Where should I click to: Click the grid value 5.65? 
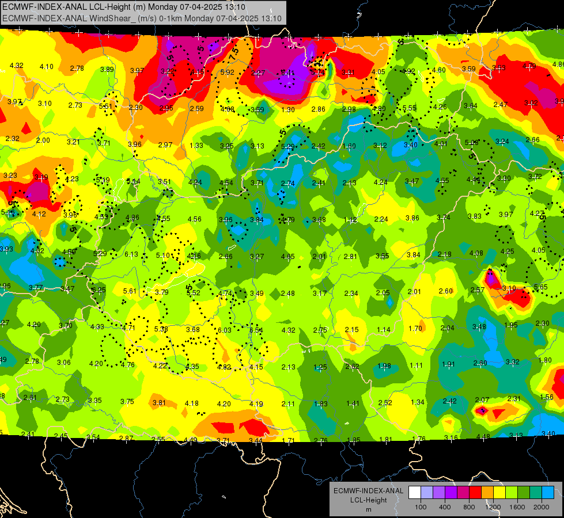click(540, 287)
